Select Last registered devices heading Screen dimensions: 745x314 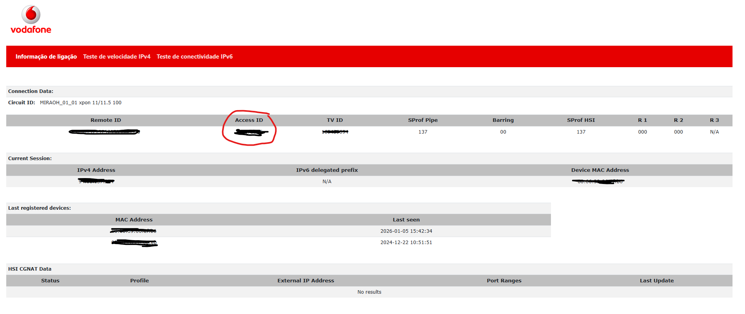coord(39,208)
